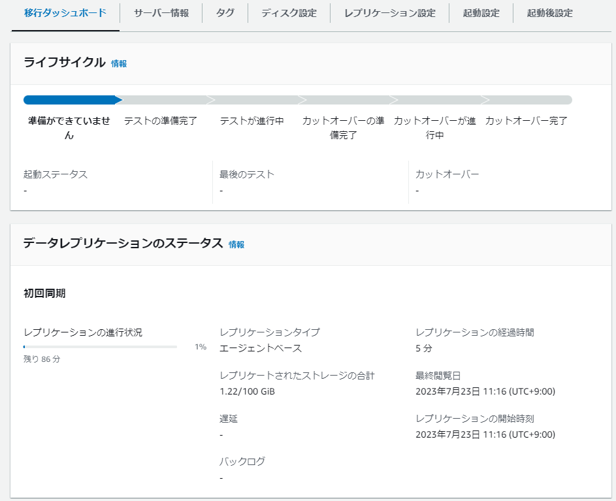Switch to the サーバー情報 tab
Image resolution: width=616 pixels, height=501 pixels.
click(161, 13)
